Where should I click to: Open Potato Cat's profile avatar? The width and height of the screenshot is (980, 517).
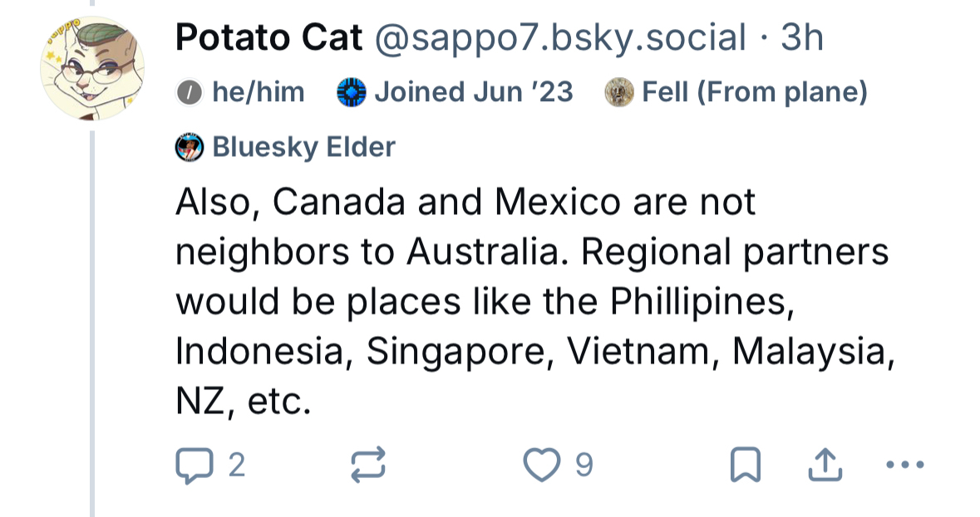click(x=92, y=68)
